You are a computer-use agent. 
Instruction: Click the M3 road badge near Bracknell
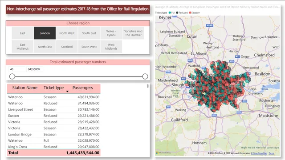click(x=168, y=107)
